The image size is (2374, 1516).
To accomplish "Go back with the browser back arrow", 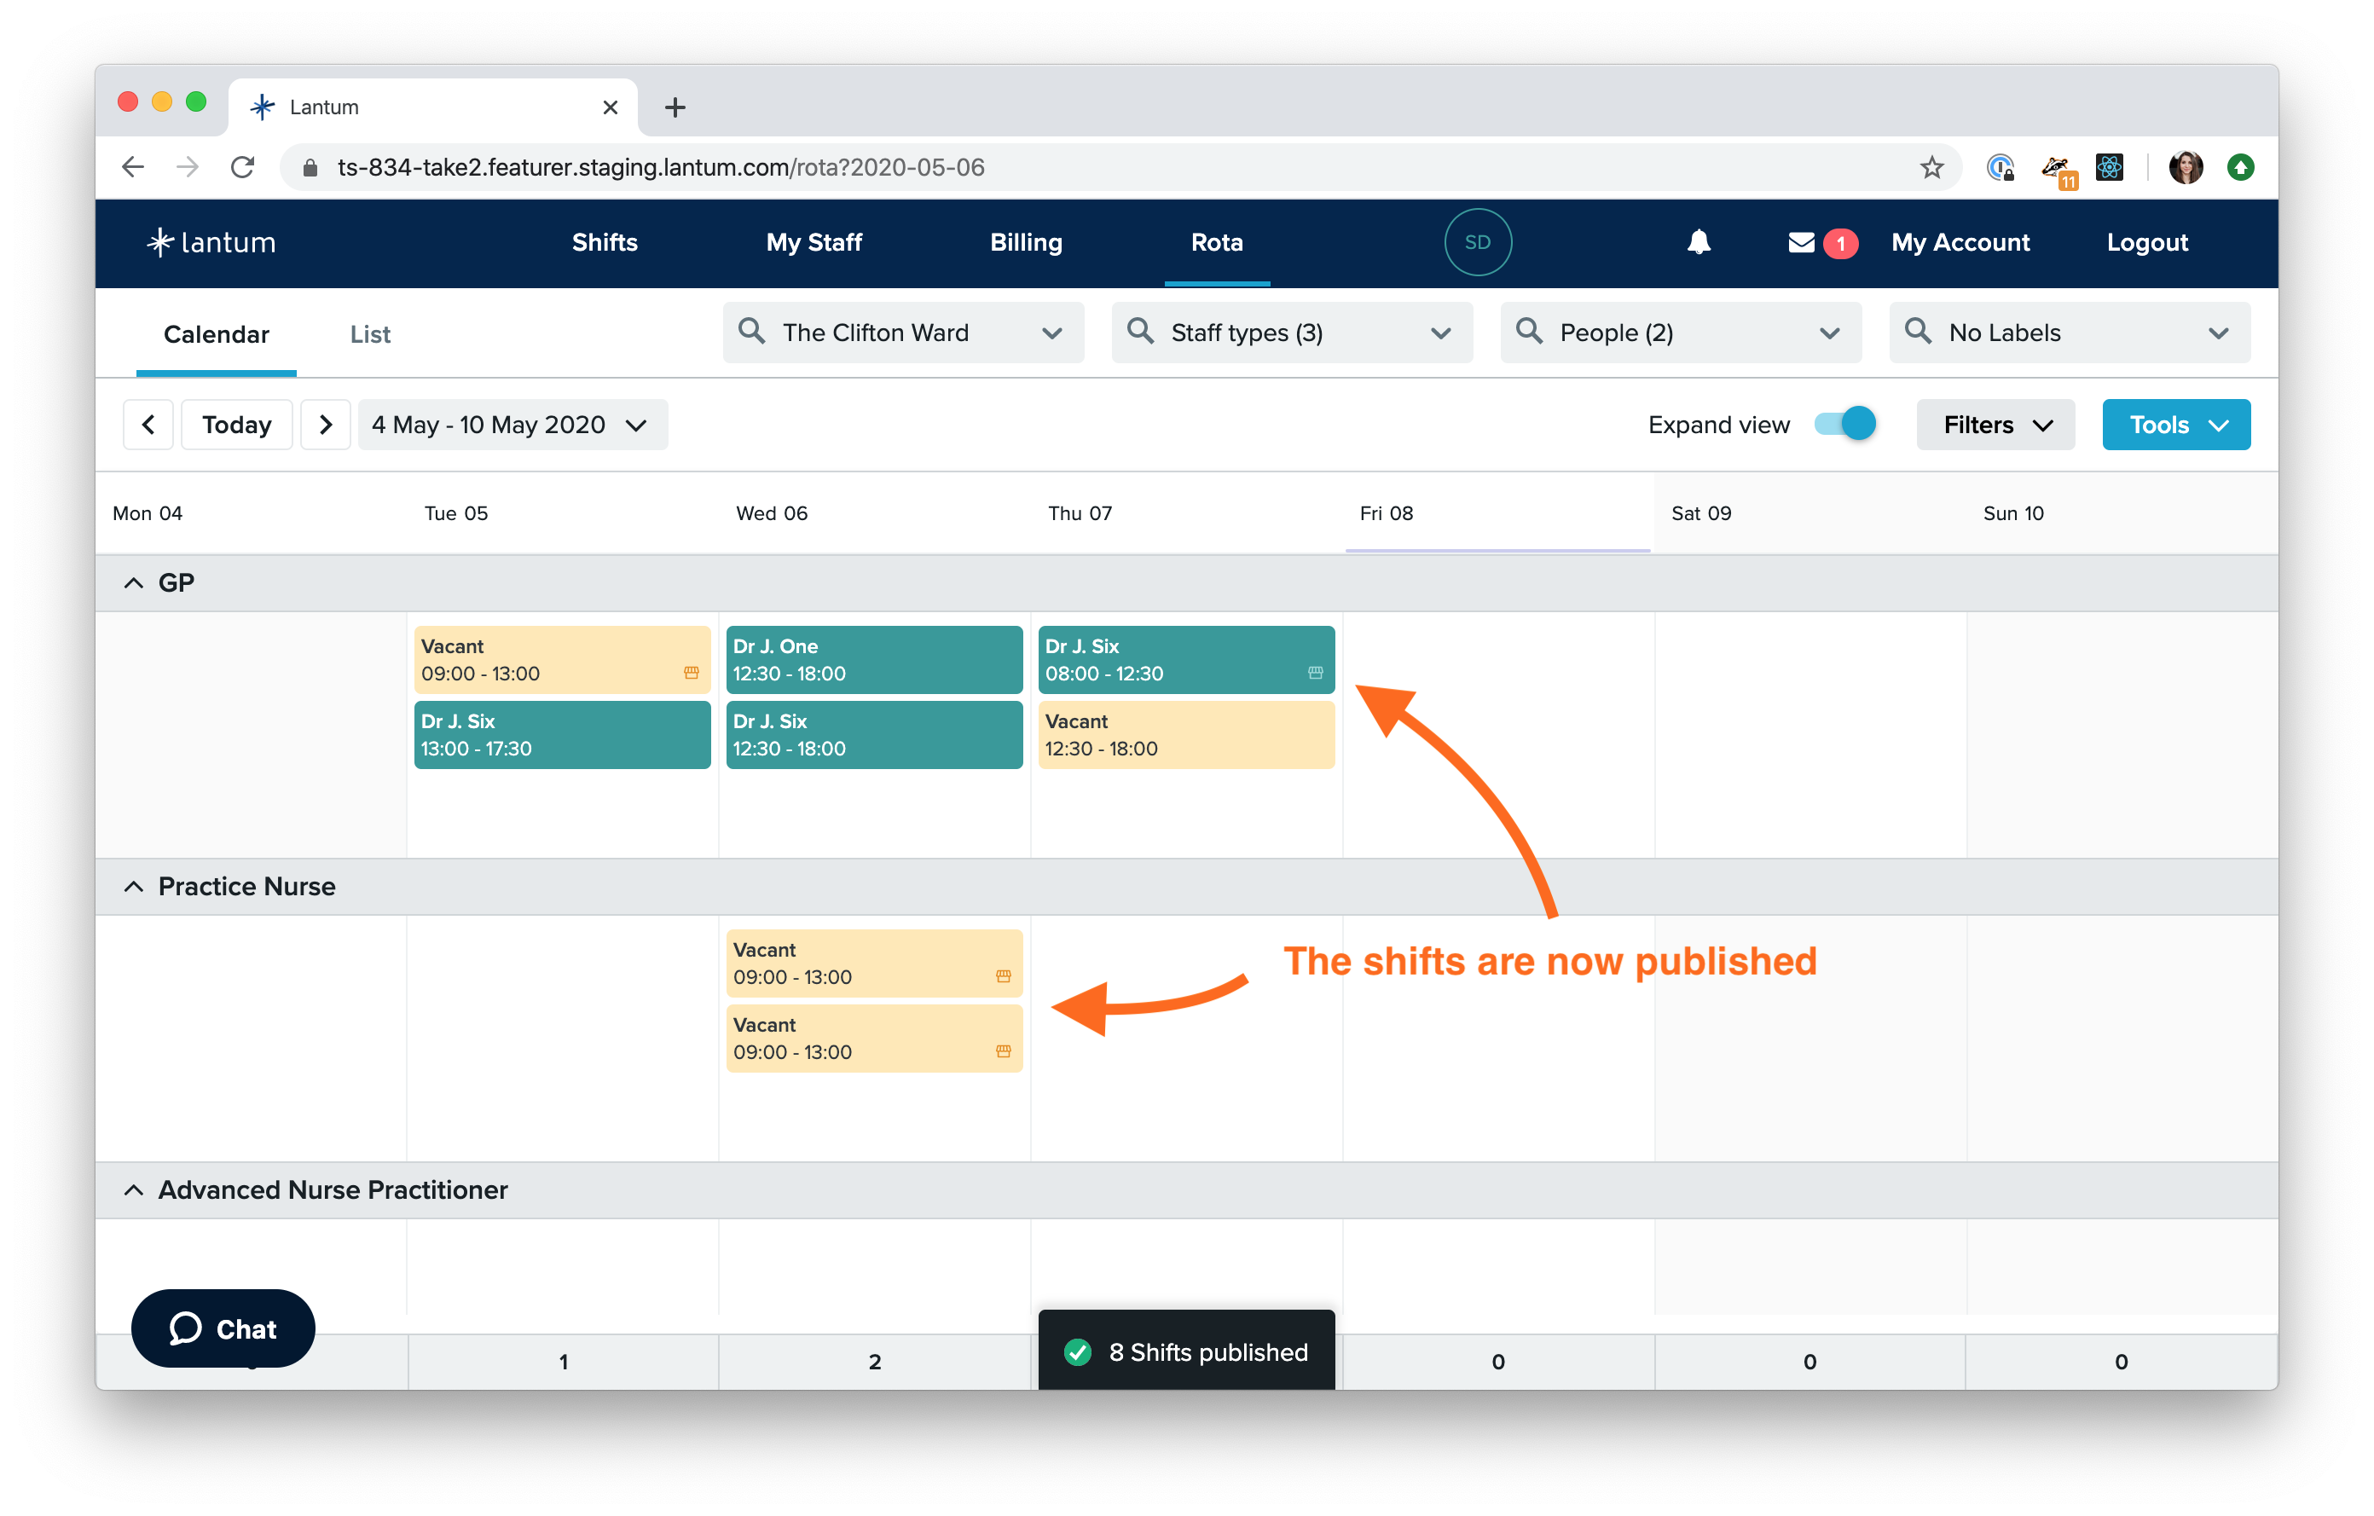I will [x=133, y=168].
